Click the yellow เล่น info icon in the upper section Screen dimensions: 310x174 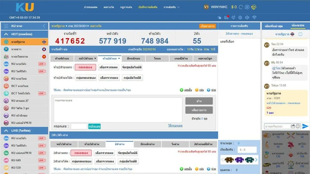pos(197,90)
